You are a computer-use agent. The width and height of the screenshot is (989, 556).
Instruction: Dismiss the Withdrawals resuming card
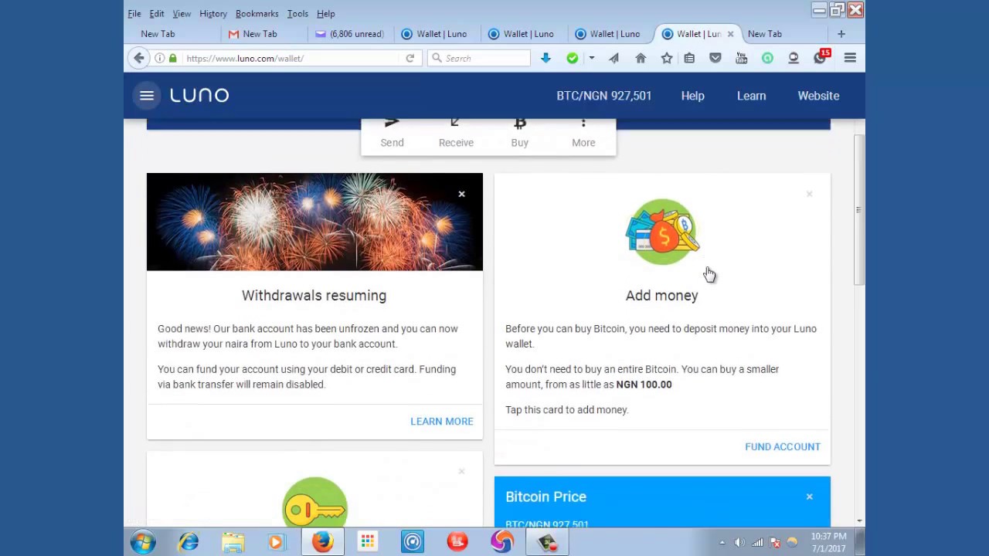point(461,194)
